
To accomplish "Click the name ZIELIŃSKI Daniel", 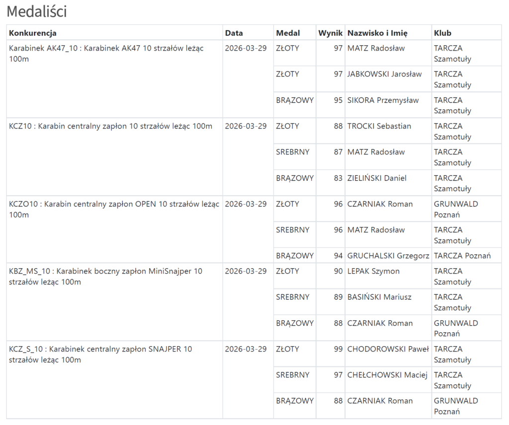I will pos(377,178).
